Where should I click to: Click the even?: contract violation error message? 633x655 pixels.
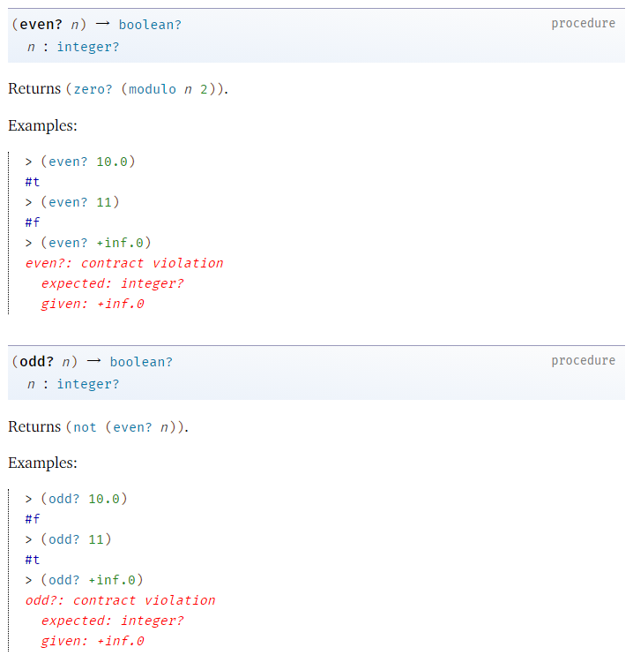124,263
